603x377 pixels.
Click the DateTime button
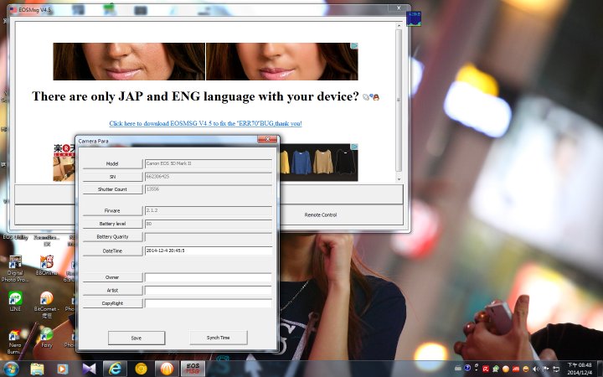112,250
